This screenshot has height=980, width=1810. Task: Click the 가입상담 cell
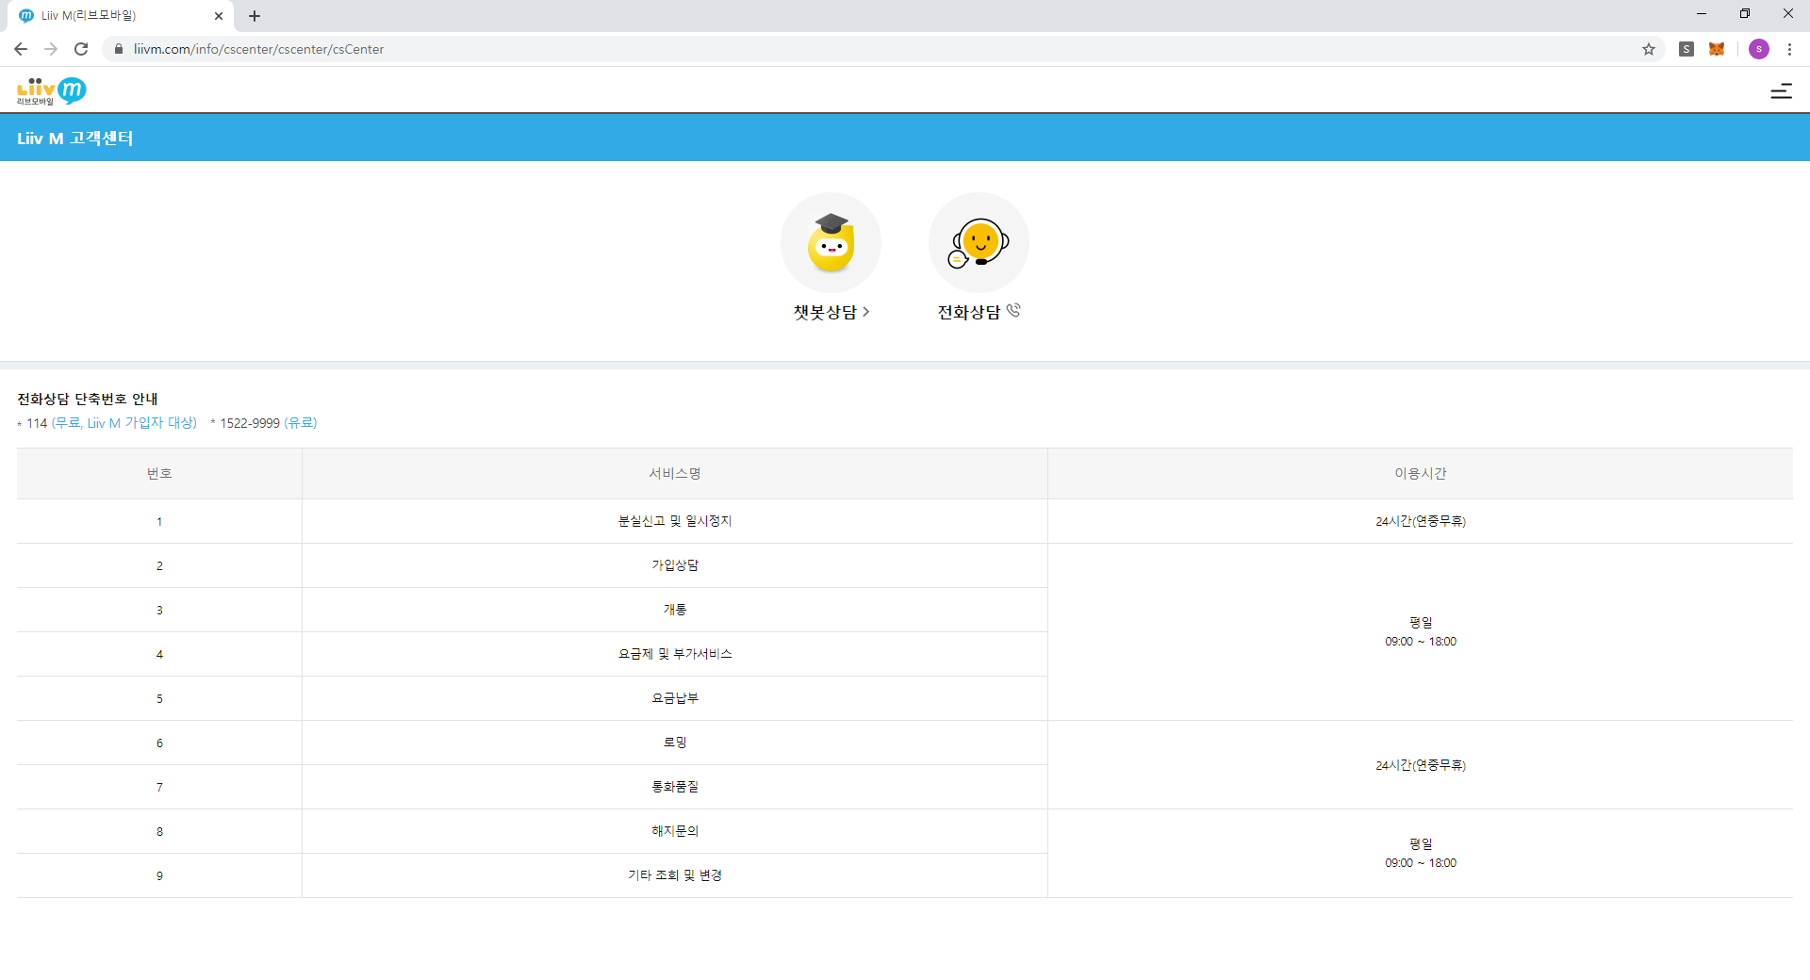(x=675, y=565)
